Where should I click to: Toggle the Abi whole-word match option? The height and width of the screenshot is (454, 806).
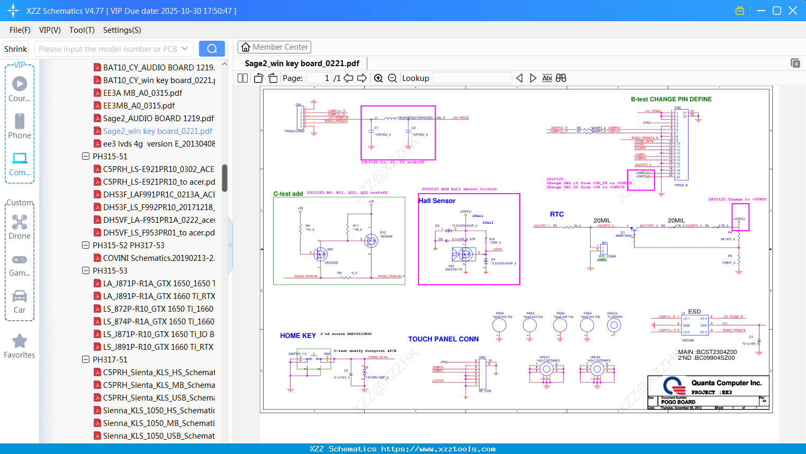547,78
